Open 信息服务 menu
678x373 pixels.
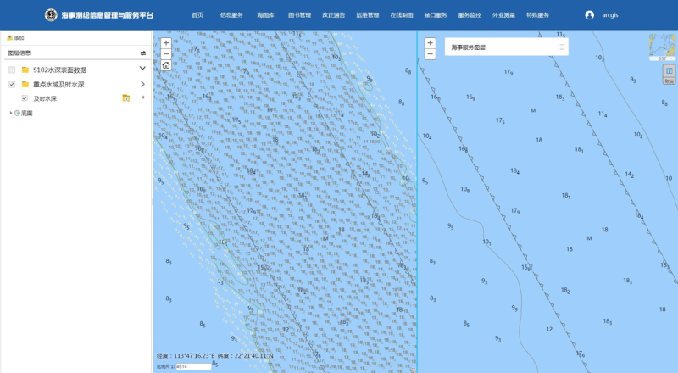pyautogui.click(x=231, y=15)
